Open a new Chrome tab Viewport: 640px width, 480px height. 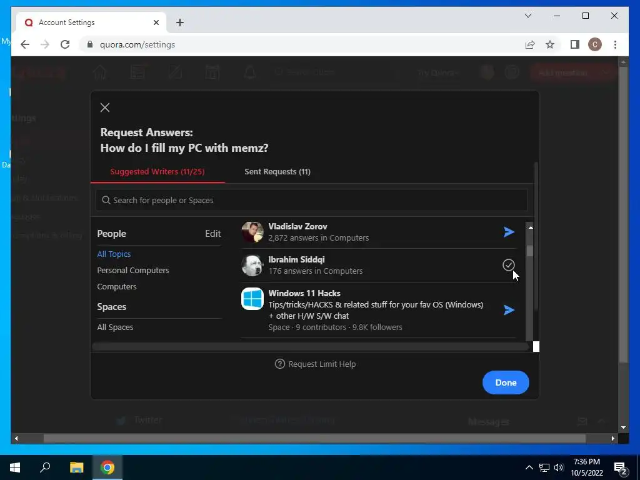pyautogui.click(x=179, y=22)
